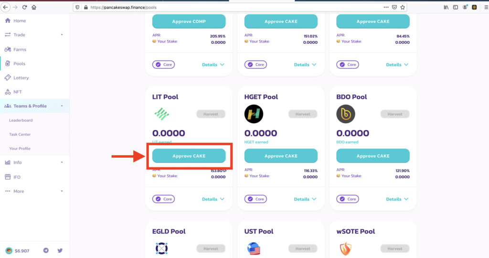Open the Leaderboard submenu entry

21,120
